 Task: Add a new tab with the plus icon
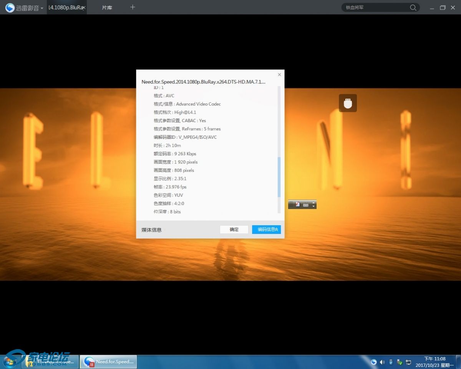(x=133, y=7)
